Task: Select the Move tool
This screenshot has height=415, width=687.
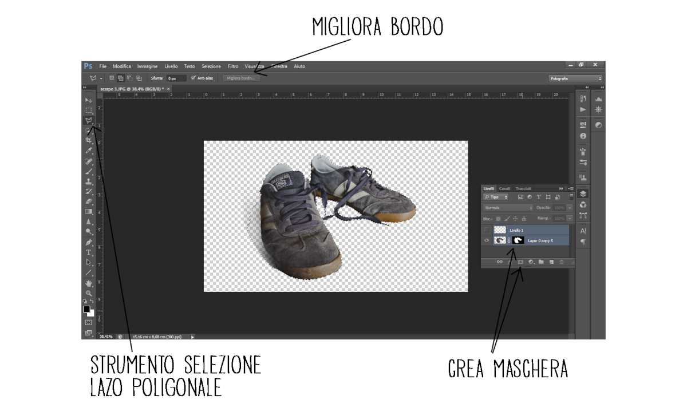Action: (x=88, y=100)
